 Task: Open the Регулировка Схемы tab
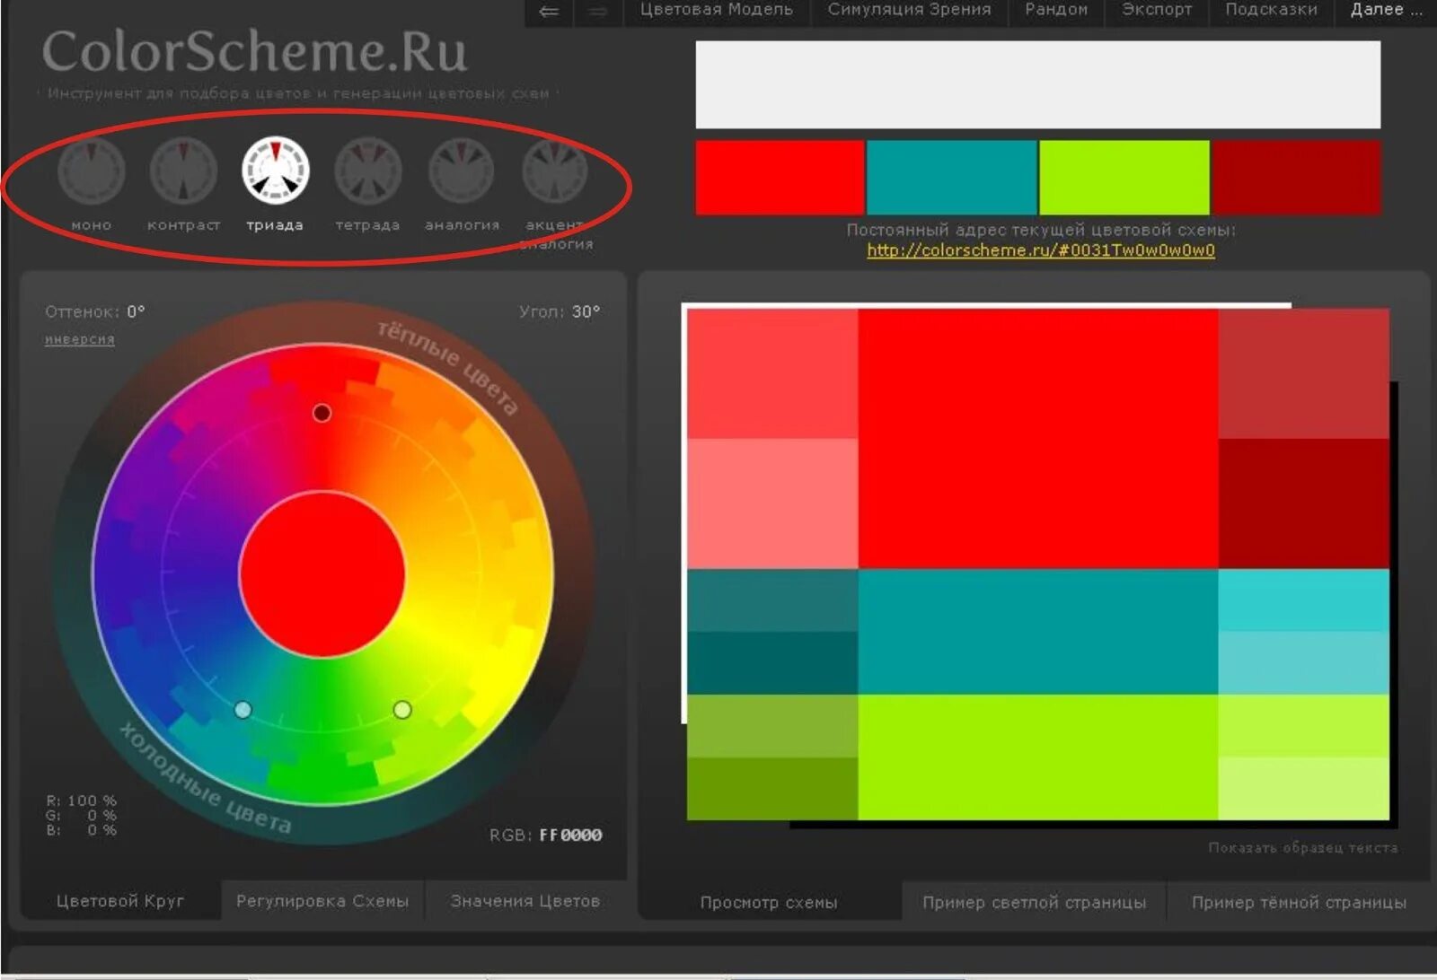point(322,901)
